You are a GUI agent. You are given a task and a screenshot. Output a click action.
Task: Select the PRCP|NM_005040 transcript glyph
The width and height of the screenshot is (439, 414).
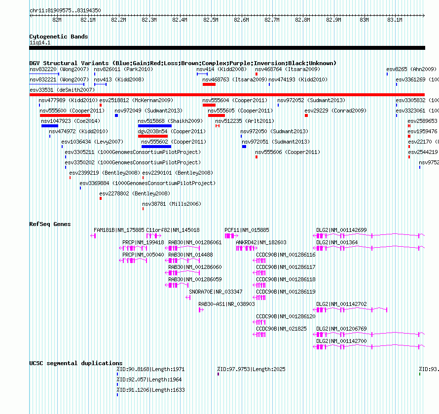tap(133, 261)
